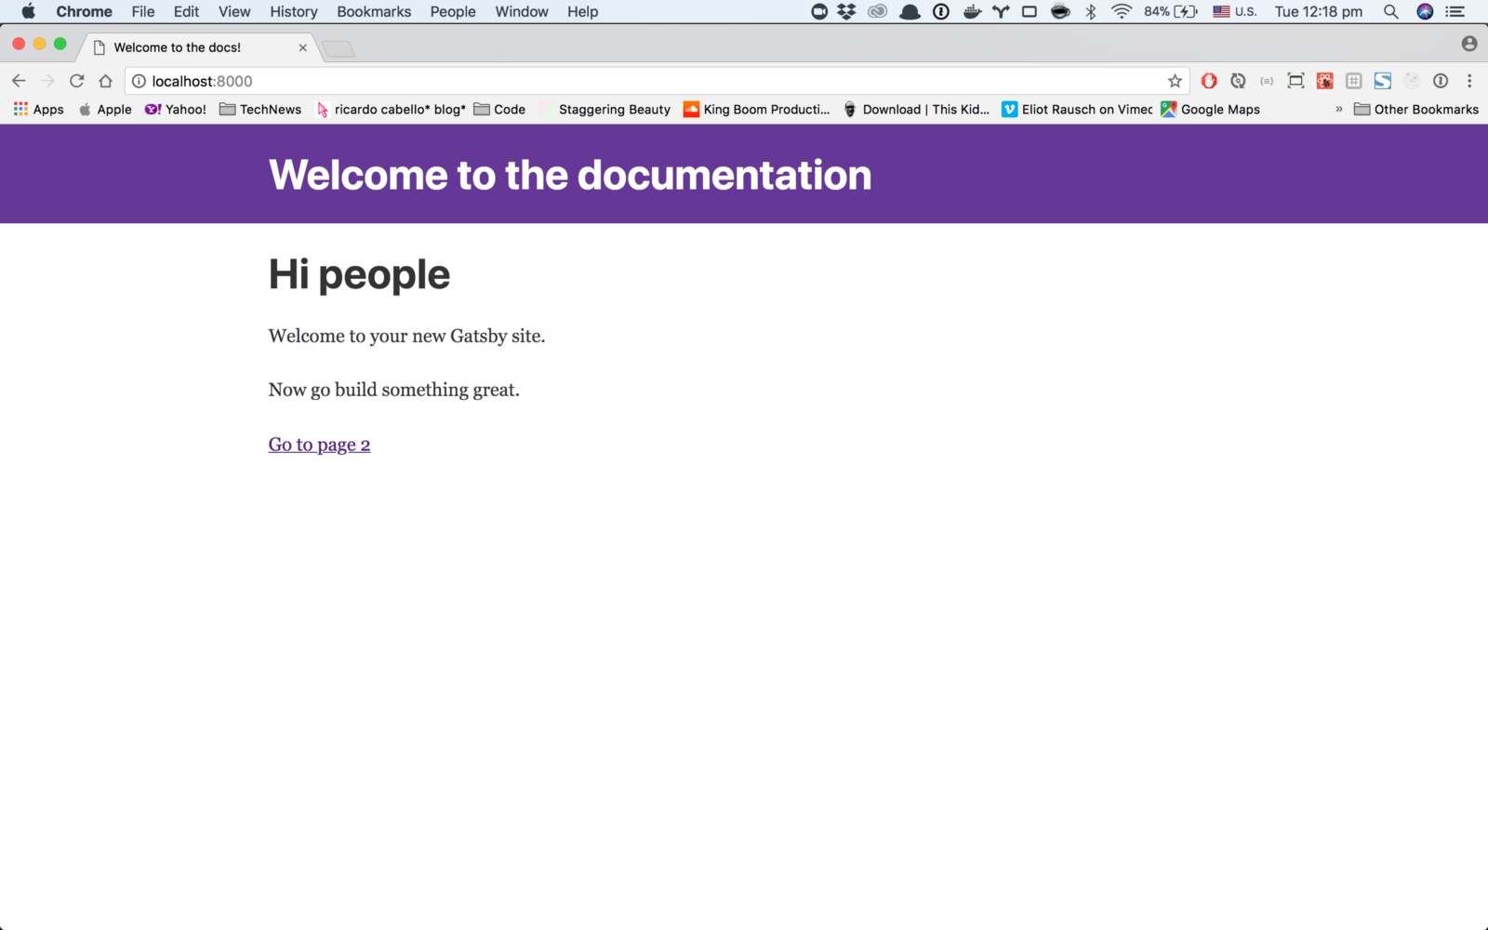Open the Chrome application menu

(x=84, y=11)
